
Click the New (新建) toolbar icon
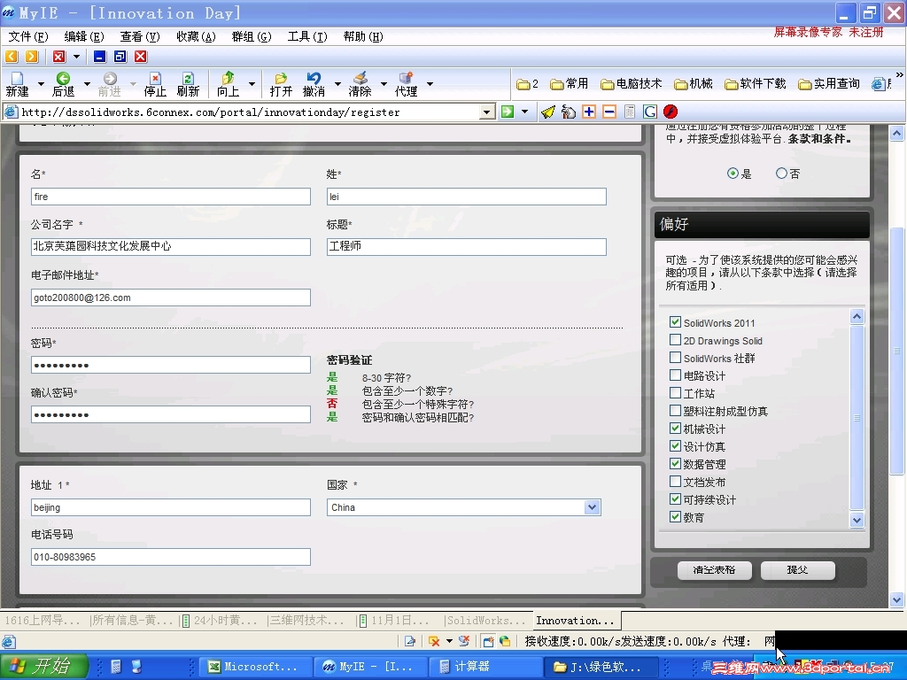click(x=17, y=84)
